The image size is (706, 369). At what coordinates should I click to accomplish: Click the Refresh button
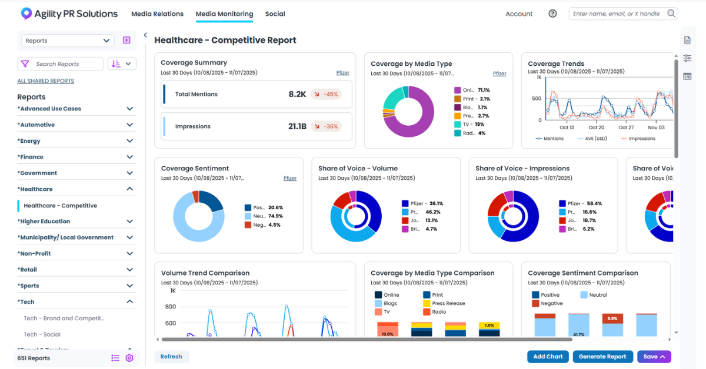pos(171,357)
